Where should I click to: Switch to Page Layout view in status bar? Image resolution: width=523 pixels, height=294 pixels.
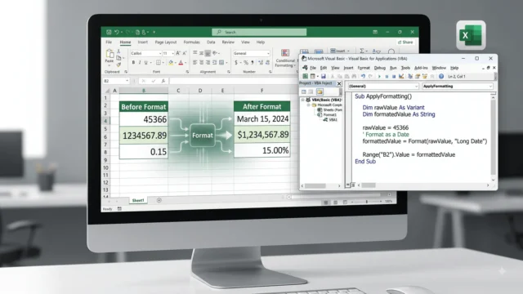(x=336, y=203)
